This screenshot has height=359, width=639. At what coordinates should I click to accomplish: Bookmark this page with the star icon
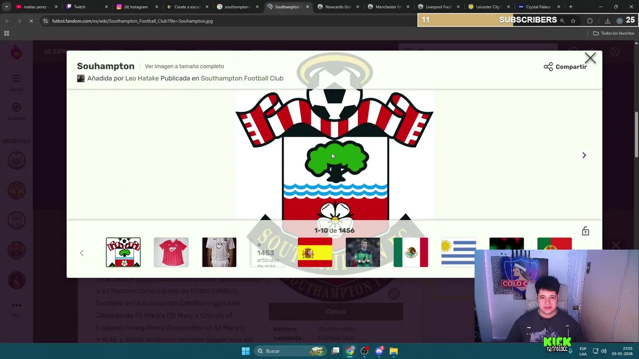[573, 21]
